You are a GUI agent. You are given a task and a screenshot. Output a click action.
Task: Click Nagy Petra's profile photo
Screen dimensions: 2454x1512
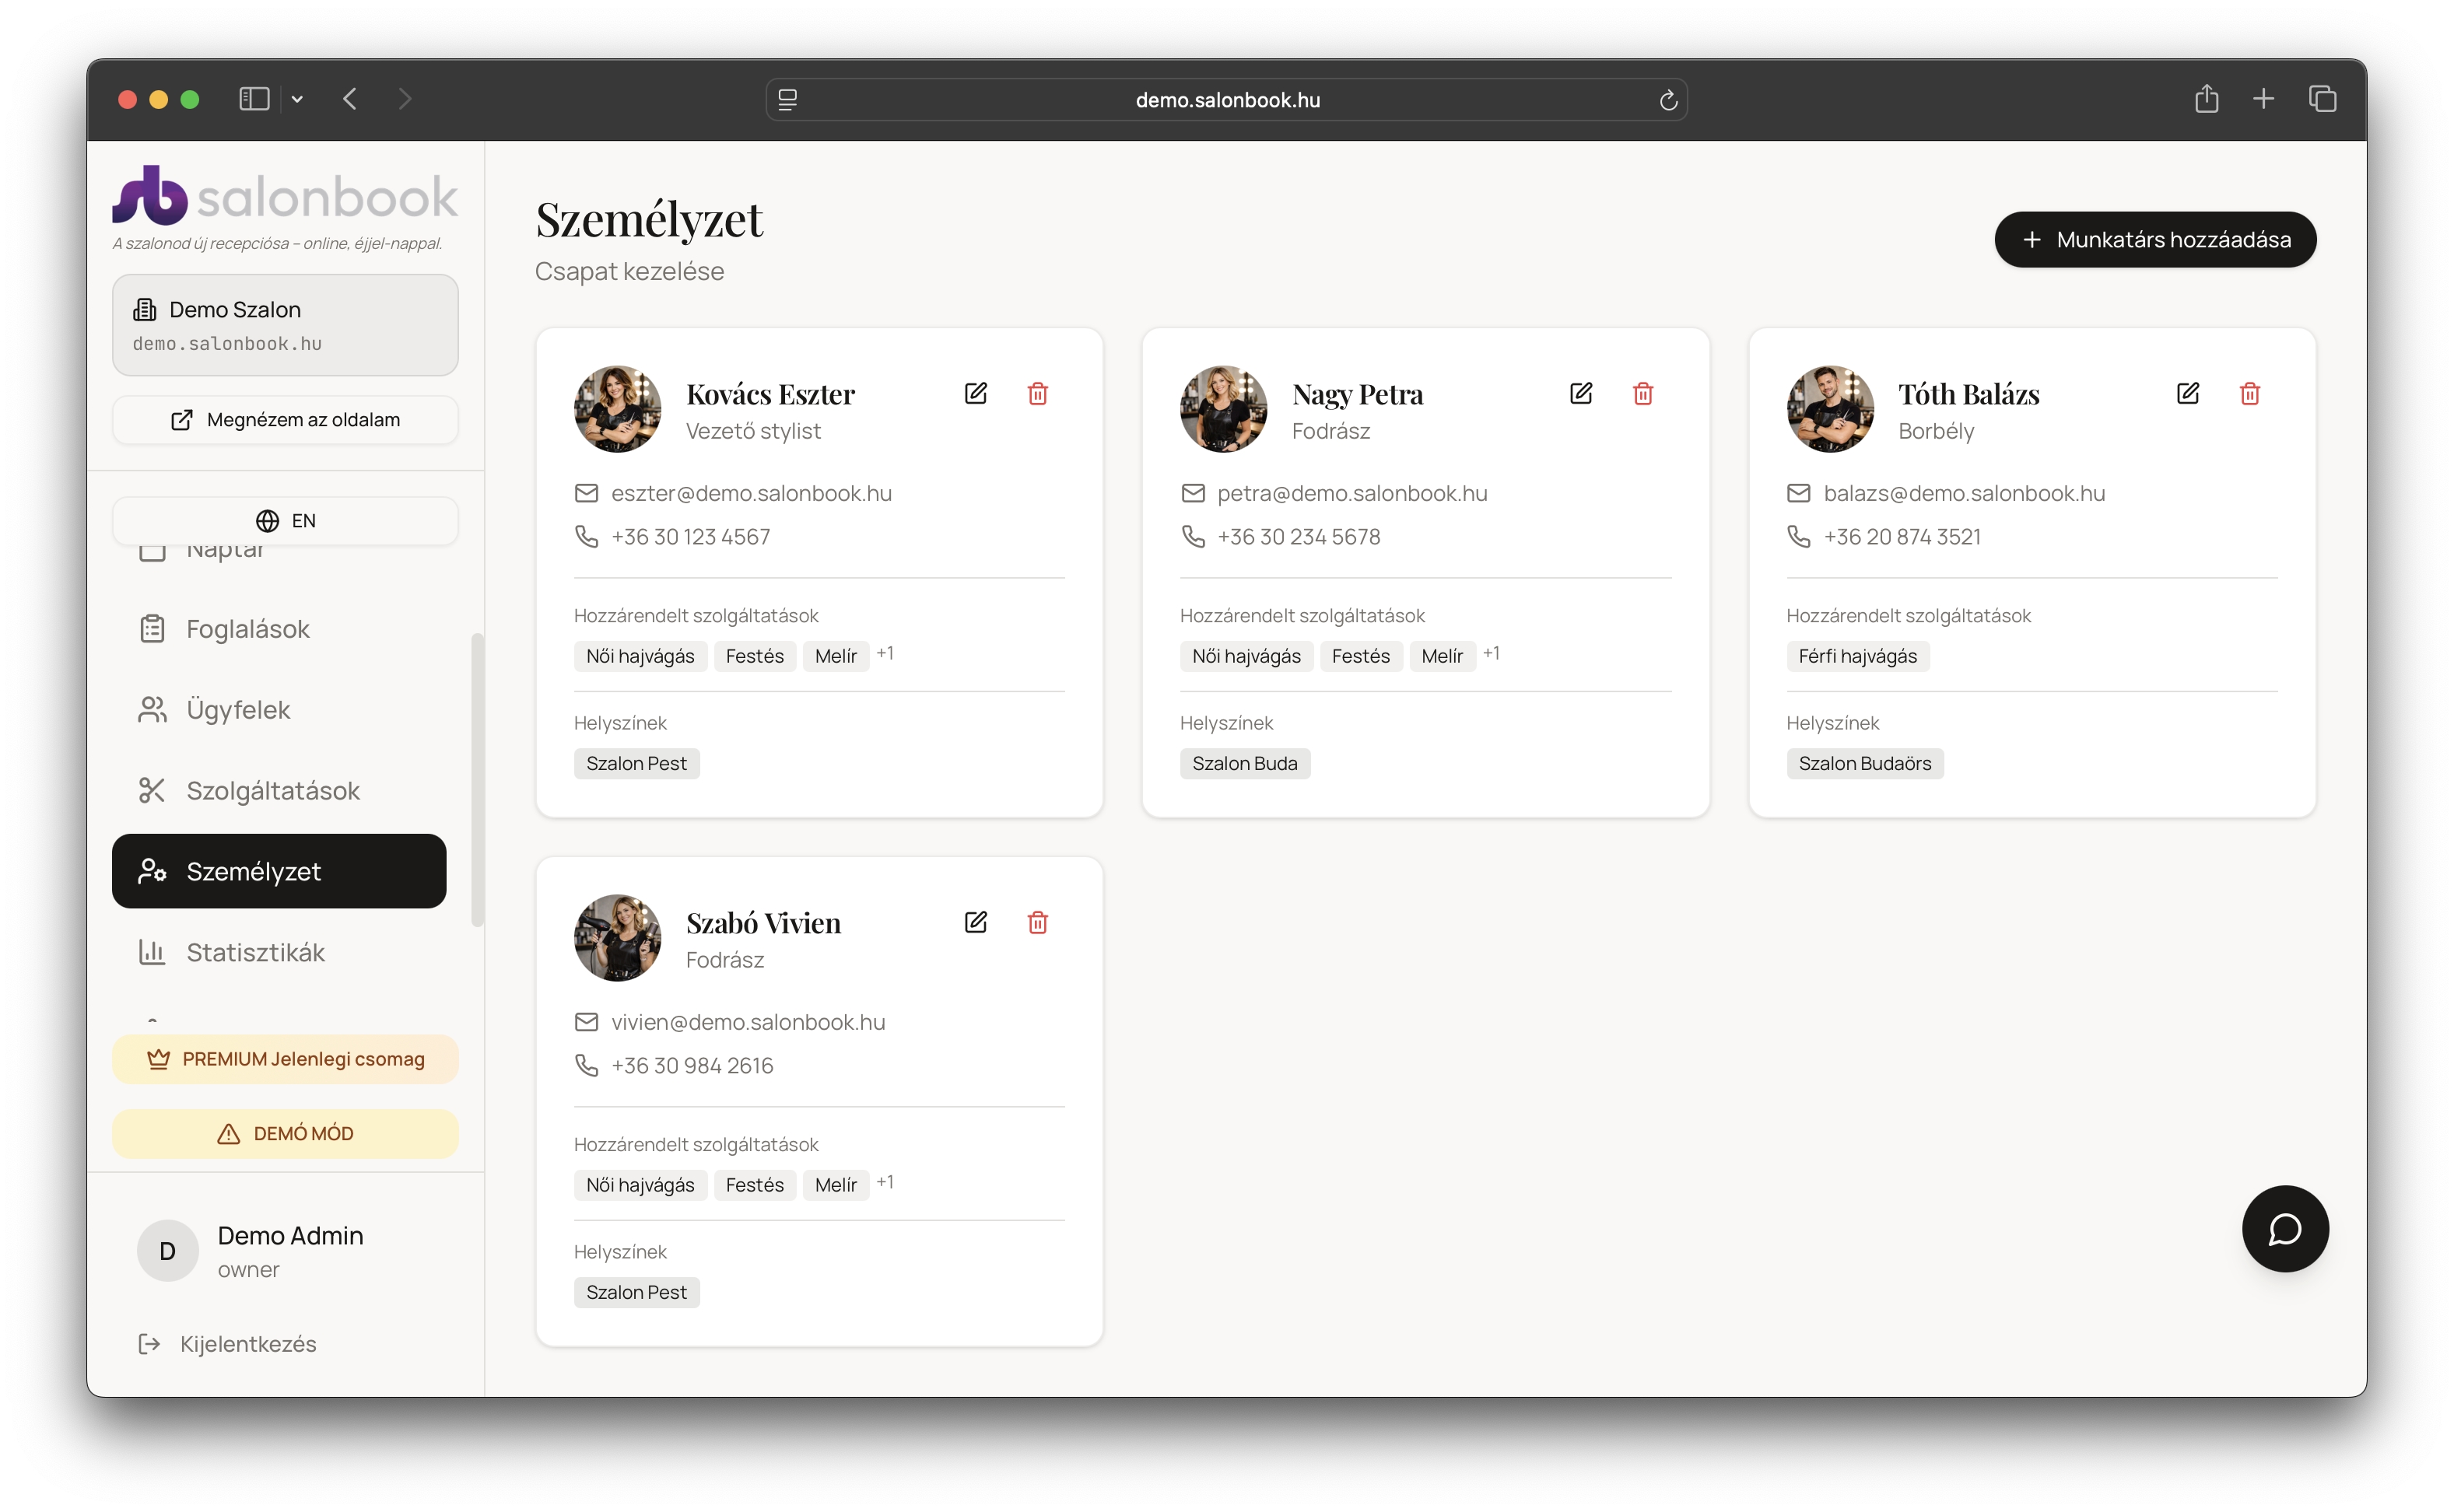coord(1223,409)
